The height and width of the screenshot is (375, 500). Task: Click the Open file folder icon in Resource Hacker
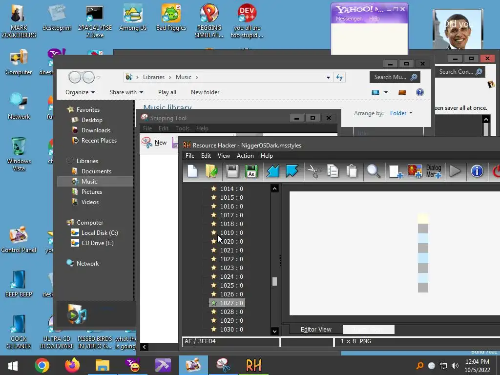[211, 171]
